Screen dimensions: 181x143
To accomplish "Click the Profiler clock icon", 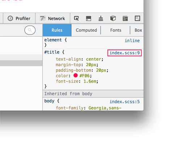I will [x=10, y=18].
